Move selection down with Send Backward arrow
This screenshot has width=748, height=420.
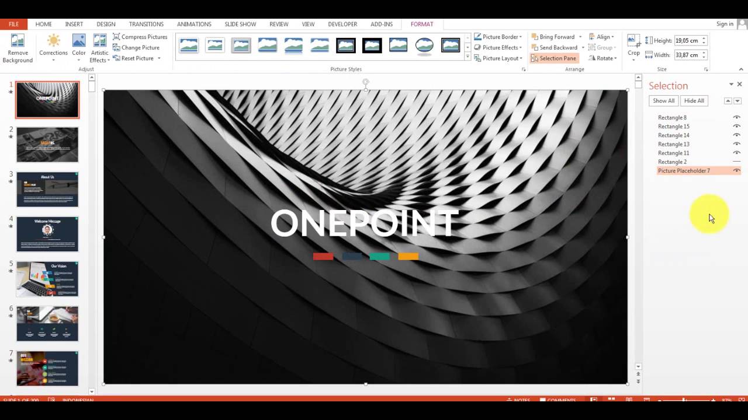737,101
